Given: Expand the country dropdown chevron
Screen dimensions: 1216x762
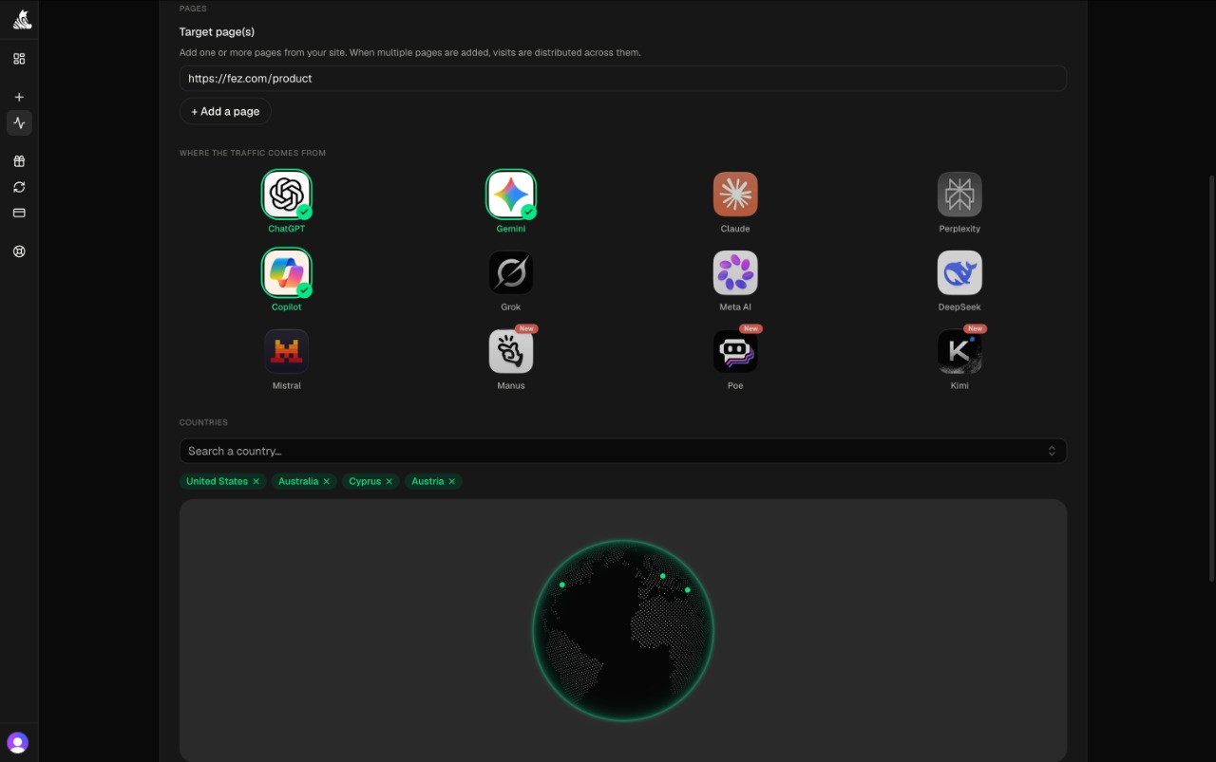Looking at the screenshot, I should (1052, 451).
